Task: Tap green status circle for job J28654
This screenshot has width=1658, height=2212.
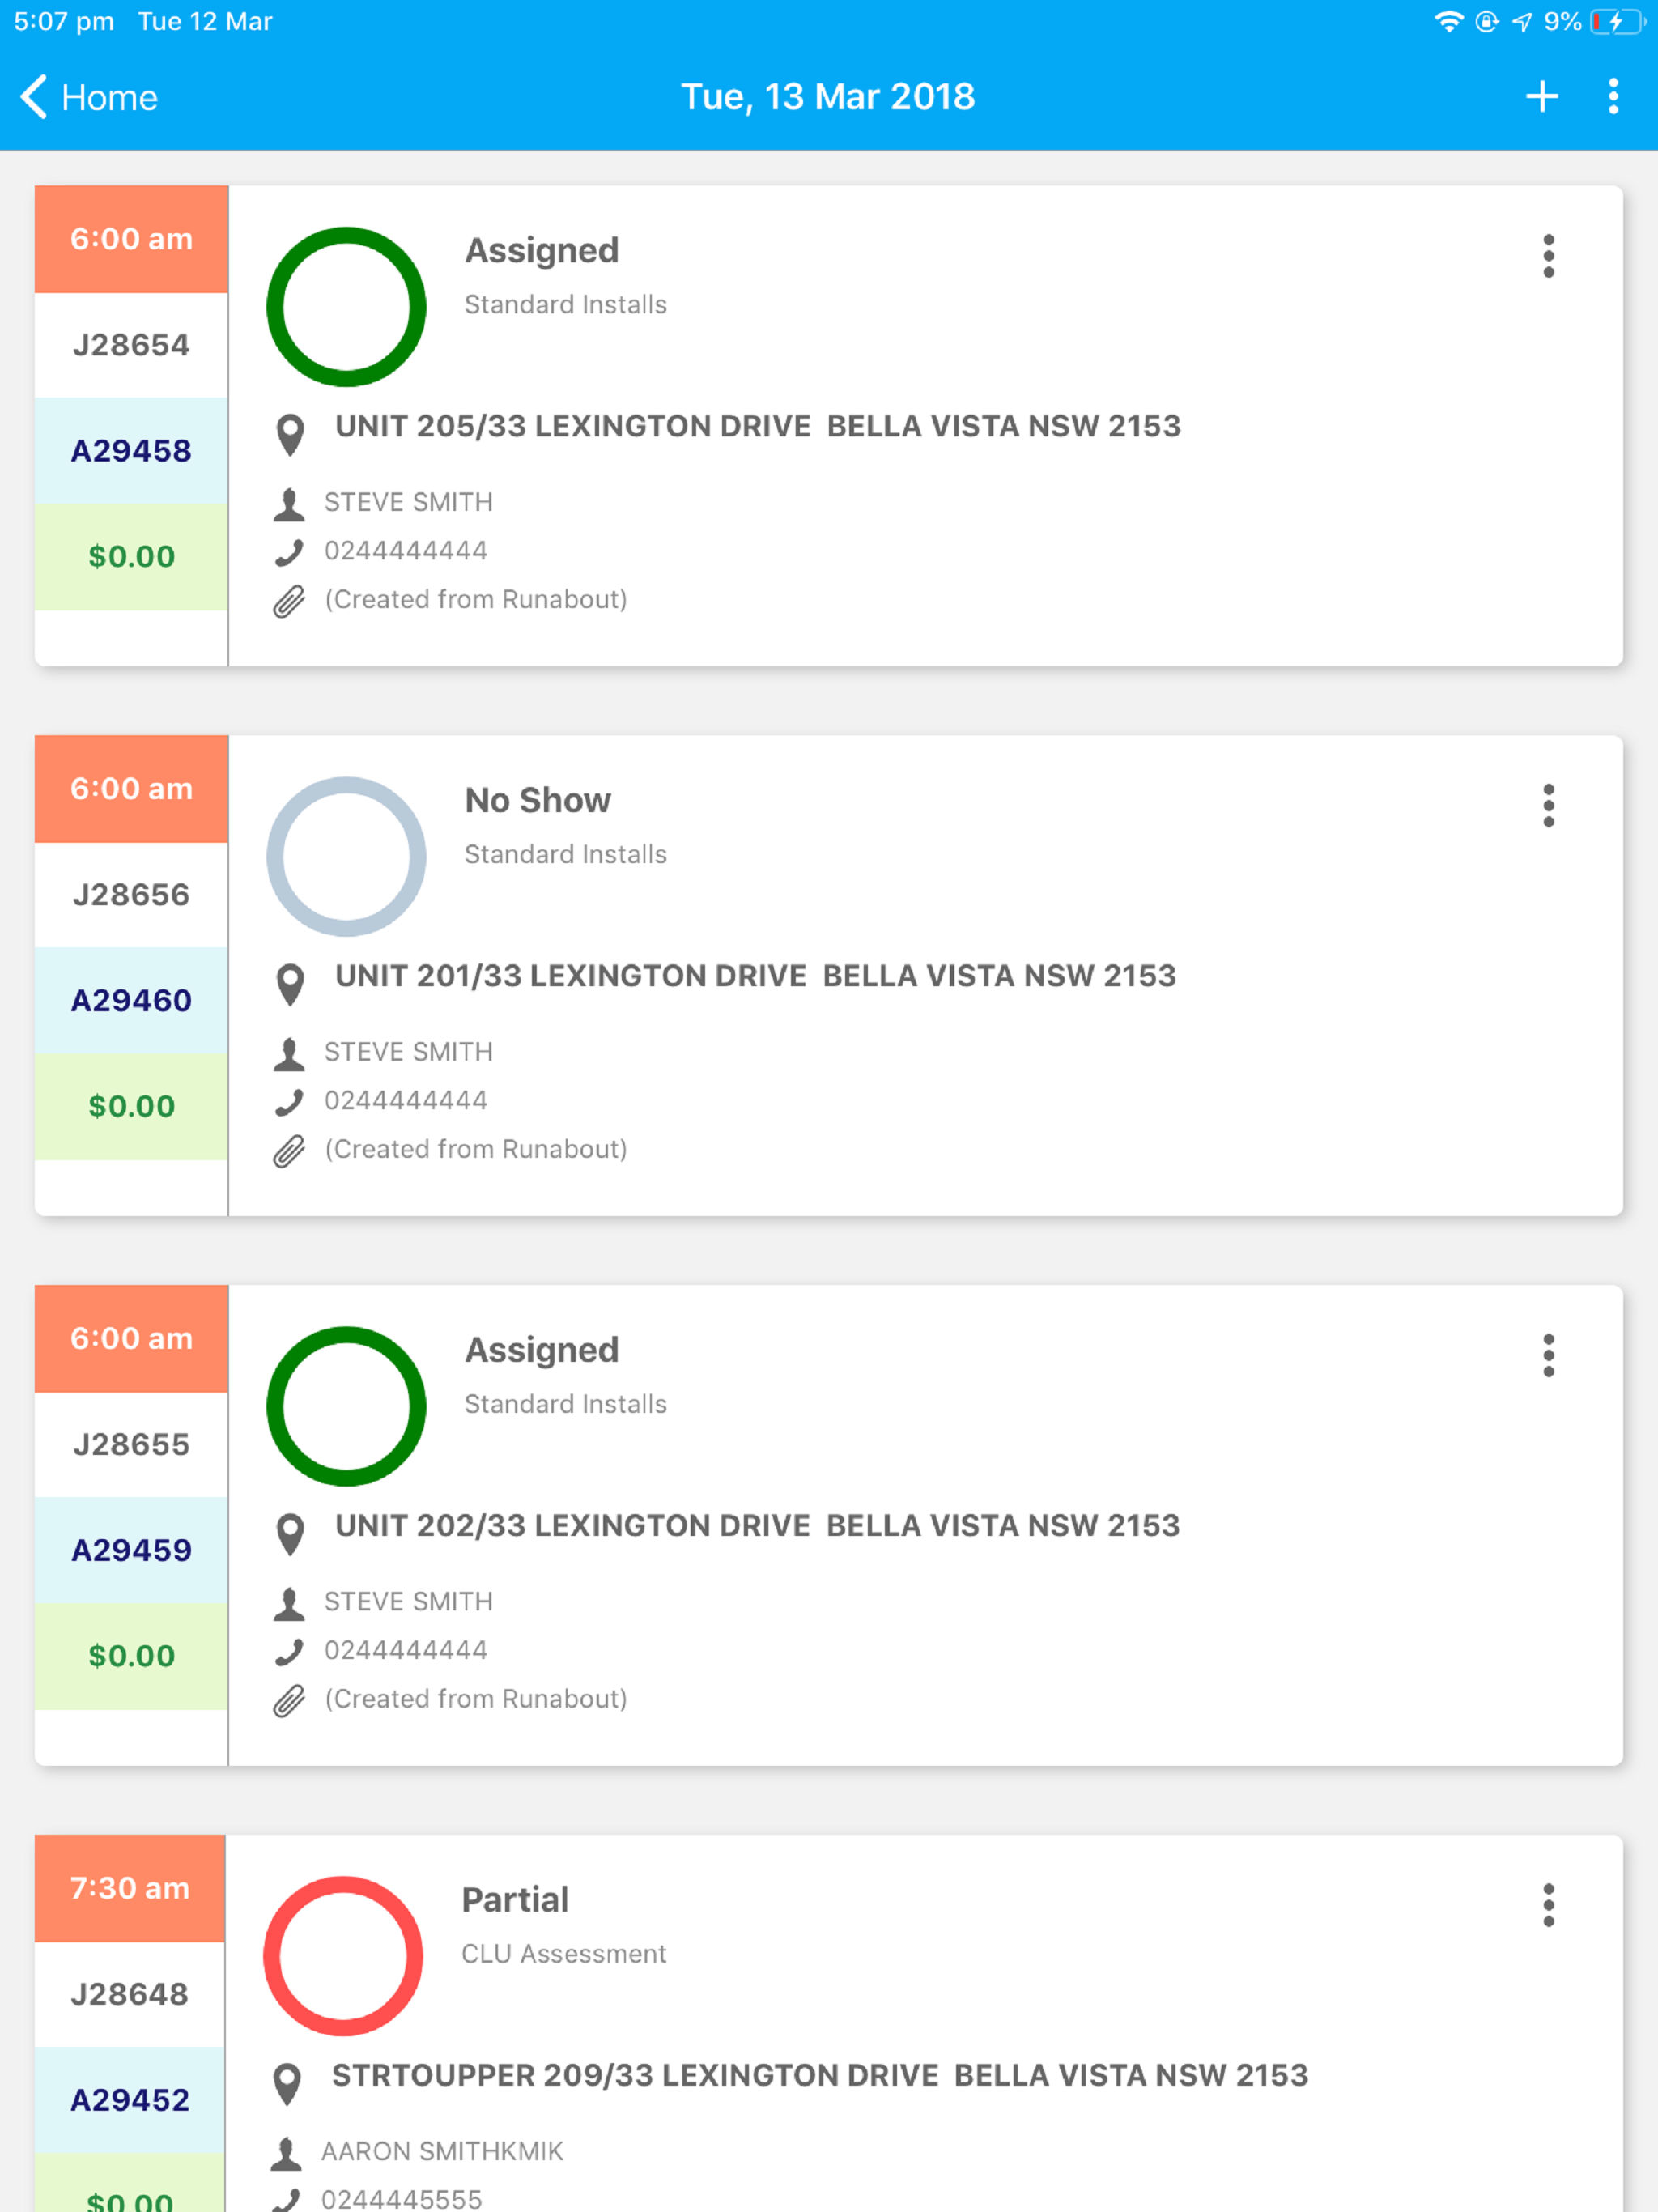Action: coord(346,307)
